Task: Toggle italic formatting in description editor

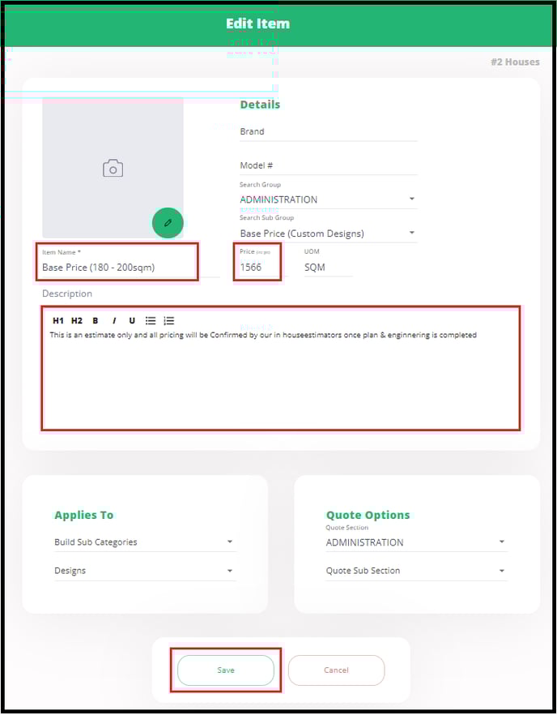Action: [x=114, y=321]
